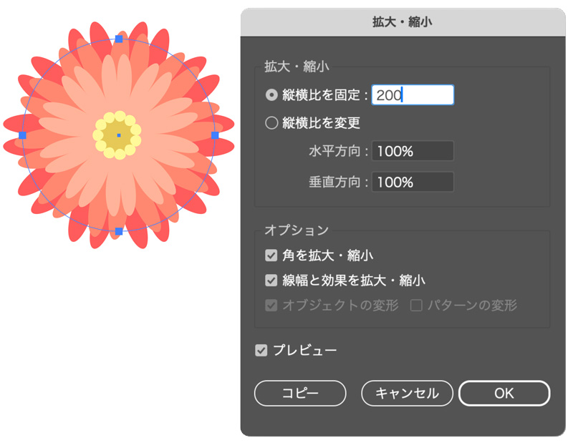Viewport: 573px width, 448px height.
Task: Select the 縦横比を固定 radio button
Action: (x=271, y=95)
